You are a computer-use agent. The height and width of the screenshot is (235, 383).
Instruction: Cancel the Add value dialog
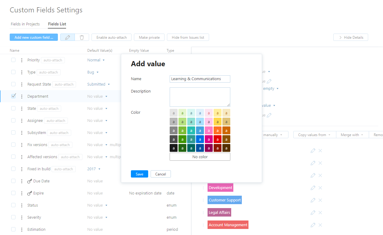161,174
